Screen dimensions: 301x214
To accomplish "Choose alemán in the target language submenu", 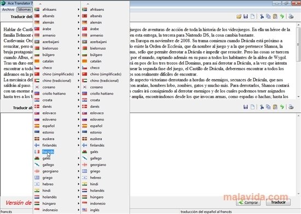I will [105, 22].
